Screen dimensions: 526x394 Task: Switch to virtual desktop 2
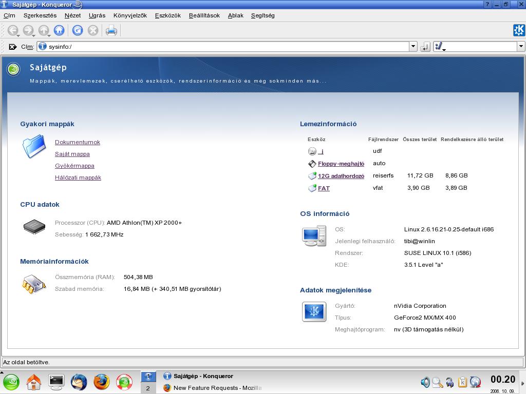click(x=148, y=388)
